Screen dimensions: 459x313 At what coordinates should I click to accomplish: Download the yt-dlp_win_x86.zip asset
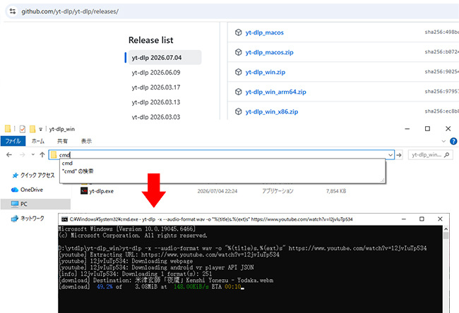coord(272,111)
